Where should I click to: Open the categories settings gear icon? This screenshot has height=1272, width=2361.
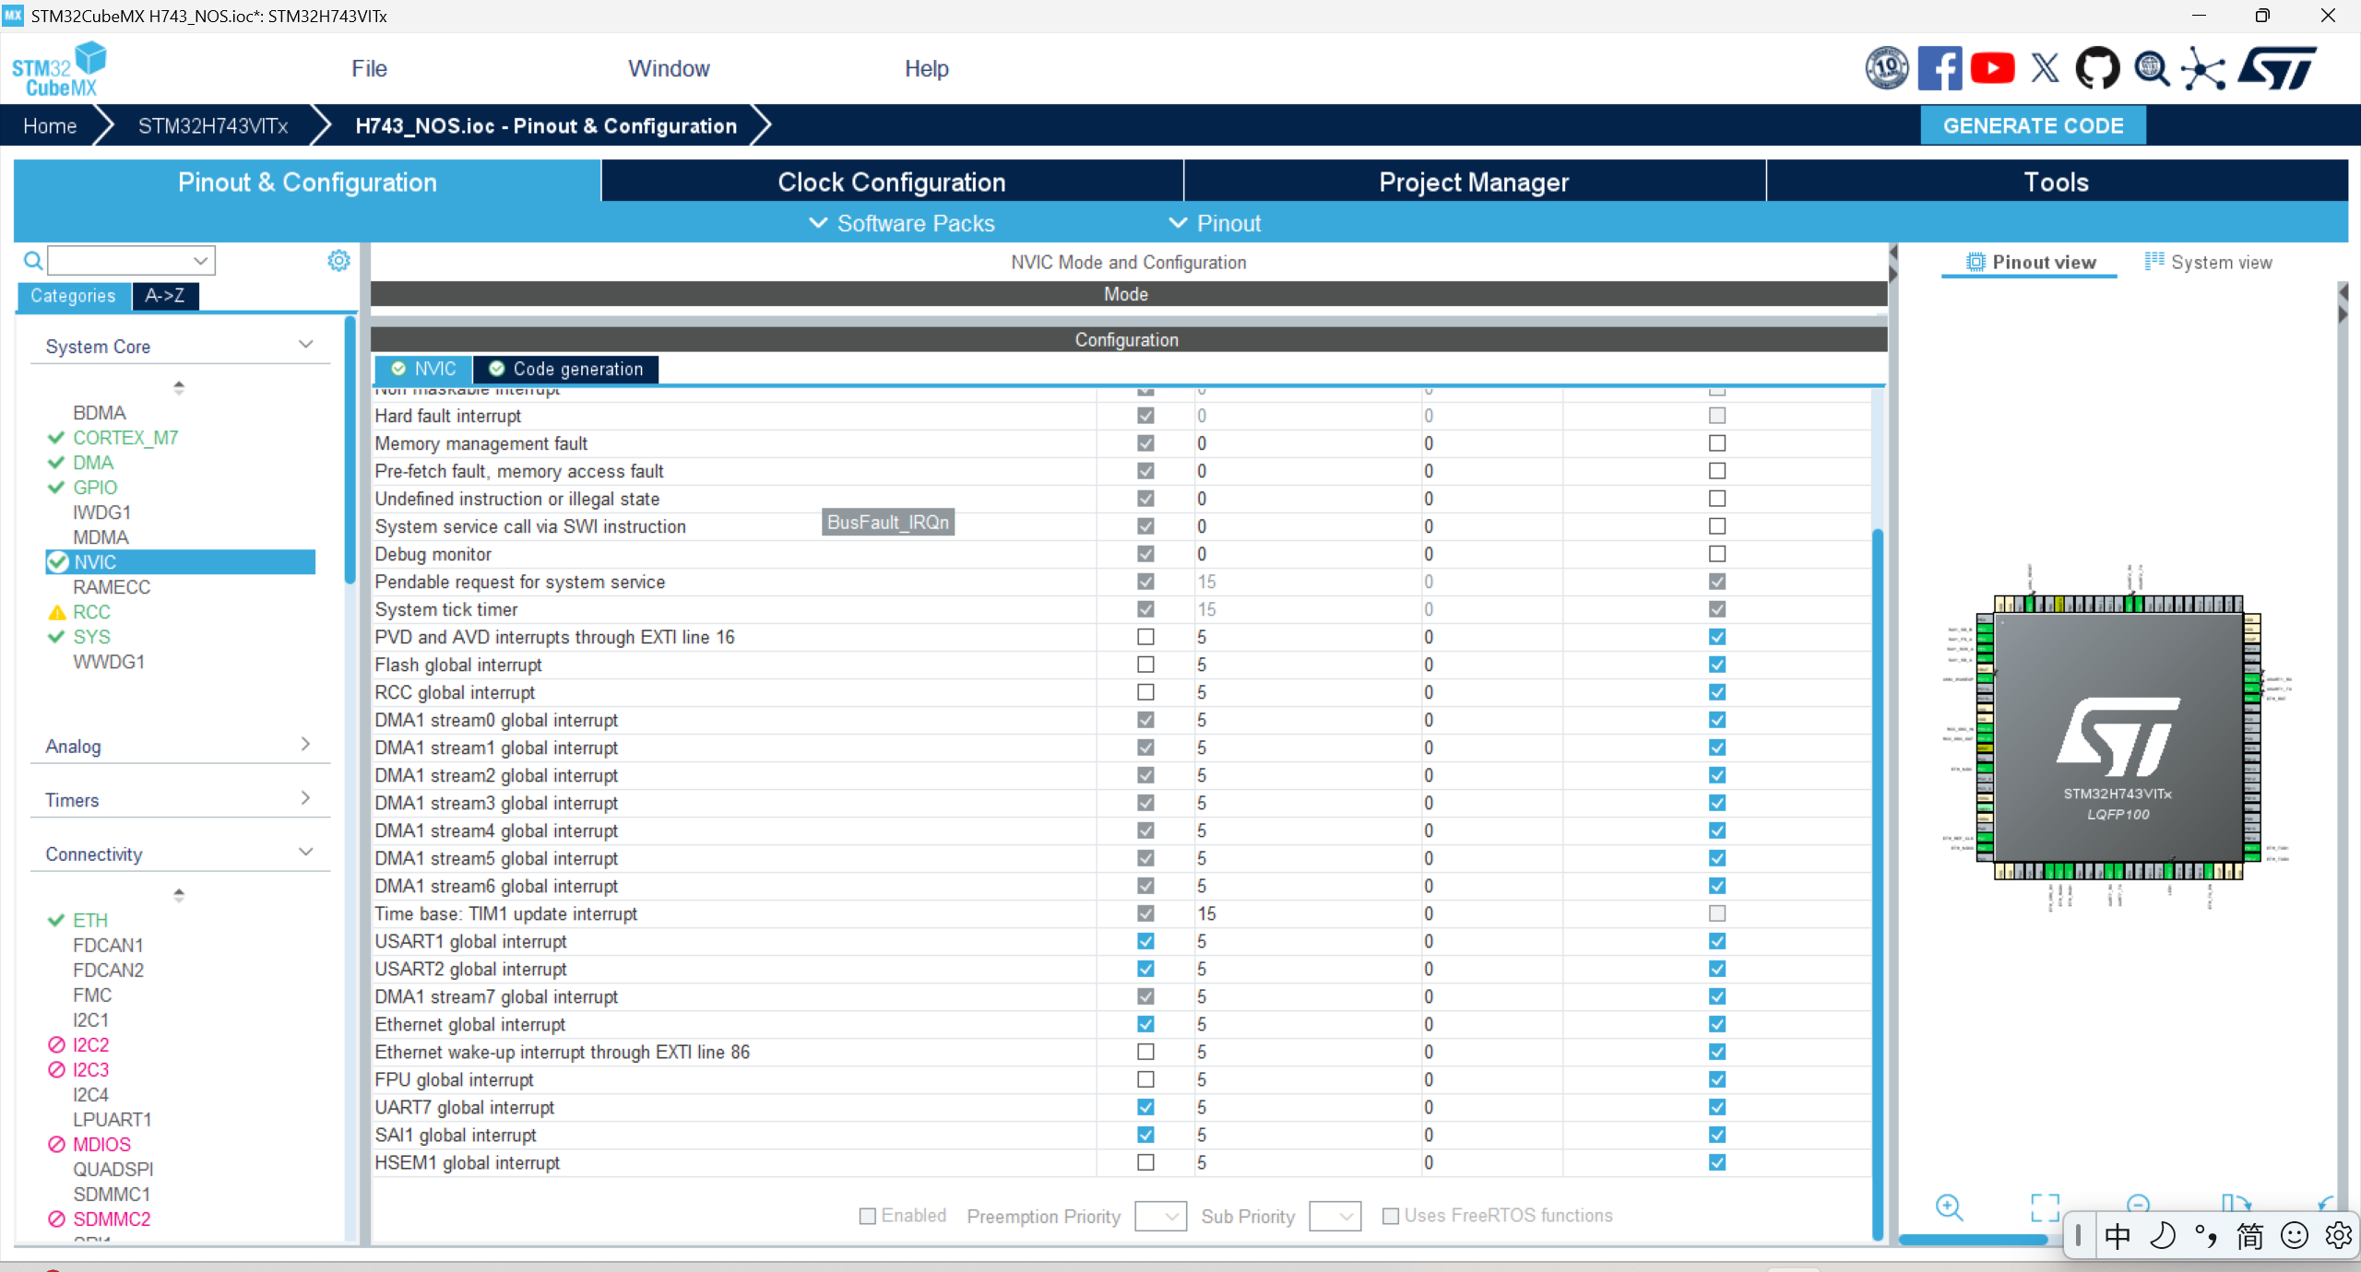click(x=338, y=261)
